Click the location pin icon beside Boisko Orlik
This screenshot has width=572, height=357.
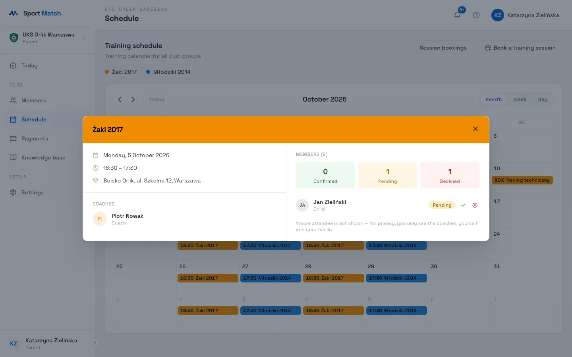(95, 180)
